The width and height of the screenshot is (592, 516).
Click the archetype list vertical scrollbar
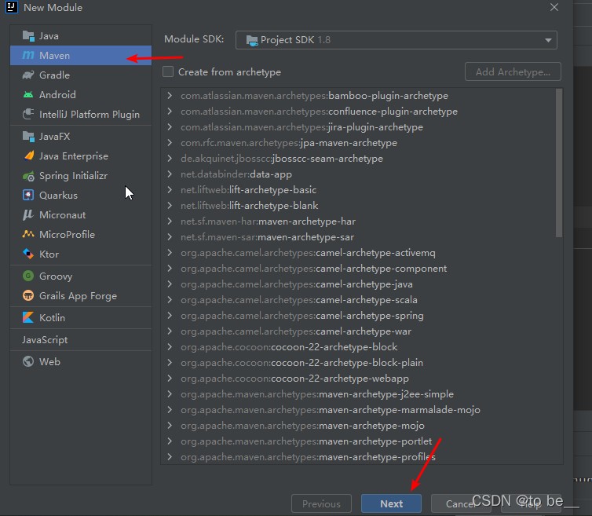pos(559,163)
